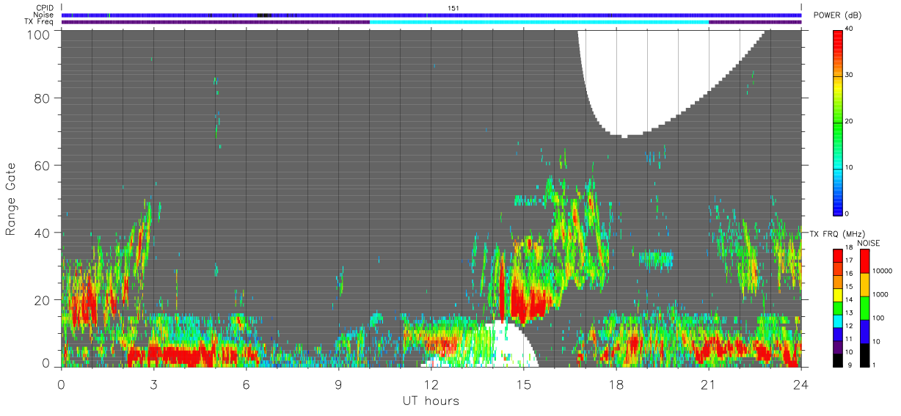Click the 'TX Freq' strip label
The width and height of the screenshot is (901, 416).
click(40, 22)
